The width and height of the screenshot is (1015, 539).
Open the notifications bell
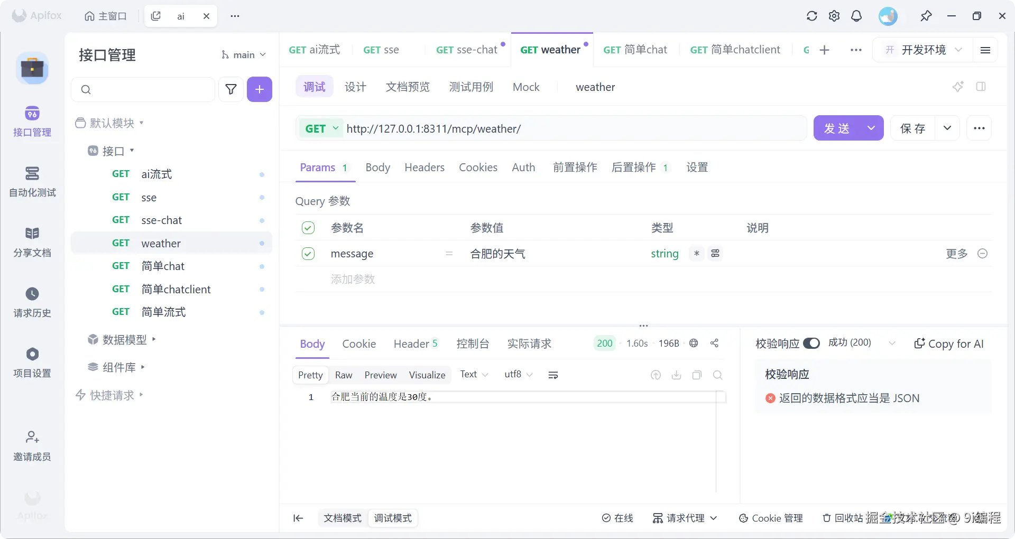click(x=856, y=16)
